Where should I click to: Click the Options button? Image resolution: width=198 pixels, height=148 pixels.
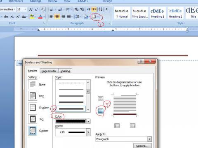pyautogui.click(x=142, y=146)
